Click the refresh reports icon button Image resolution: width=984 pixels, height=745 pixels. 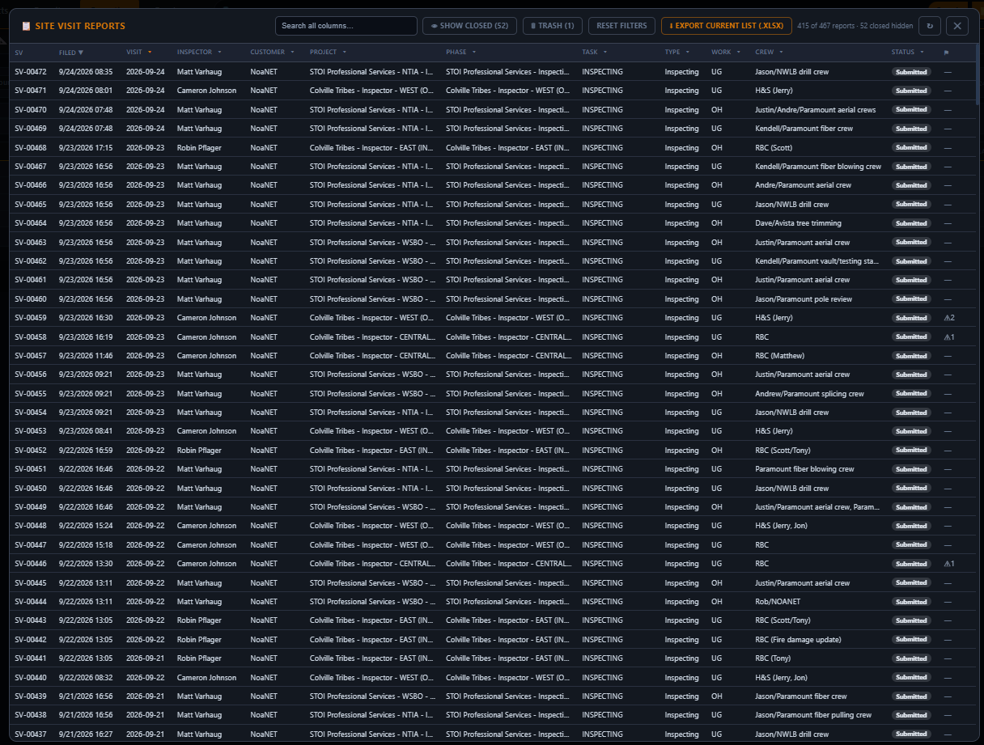pyautogui.click(x=930, y=26)
